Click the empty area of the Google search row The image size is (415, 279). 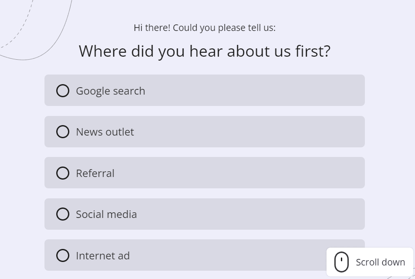click(254, 90)
